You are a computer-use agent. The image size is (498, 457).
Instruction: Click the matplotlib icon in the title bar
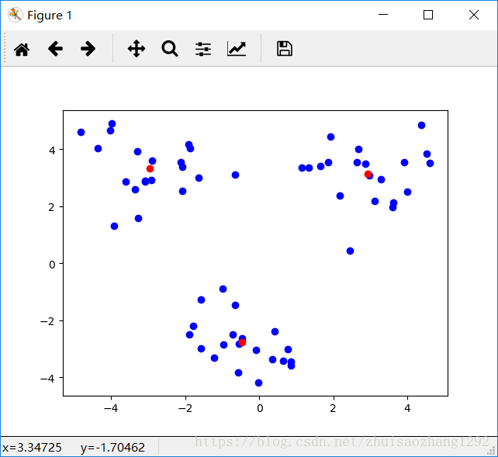[16, 15]
